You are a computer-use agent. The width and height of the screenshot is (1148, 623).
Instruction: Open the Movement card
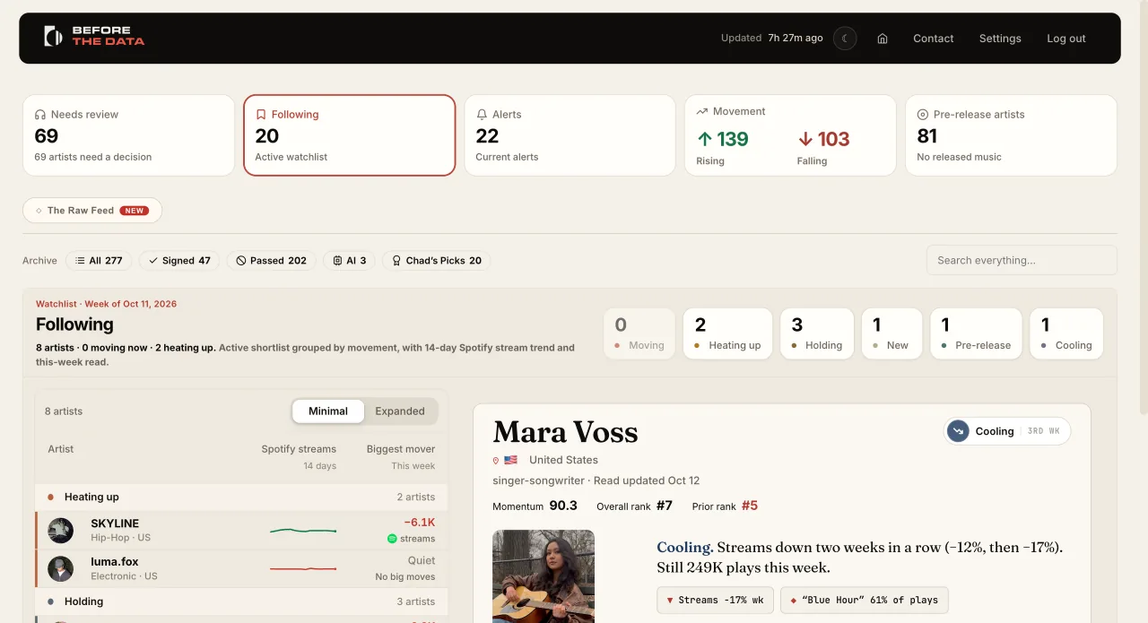790,135
